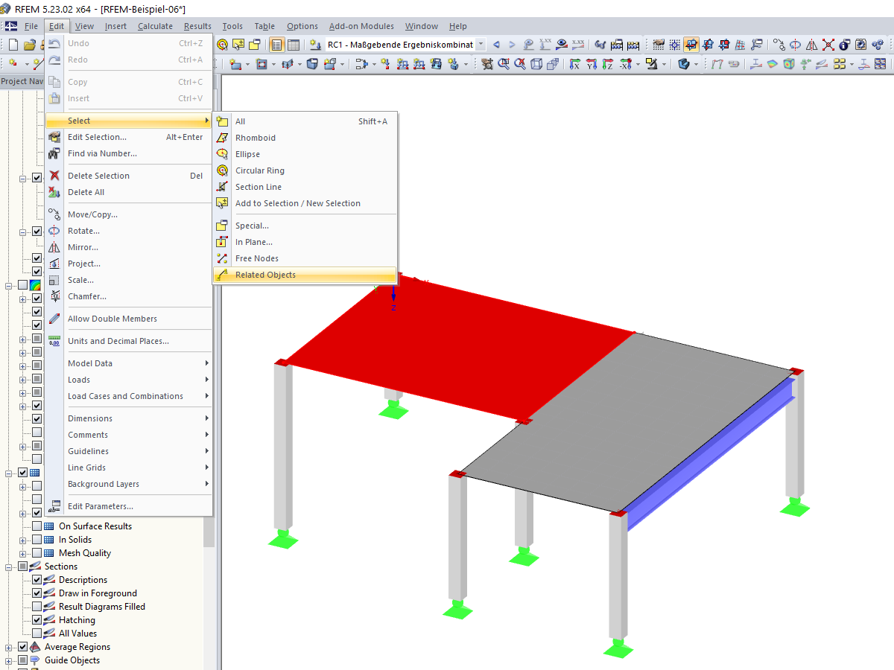Open the RC1 results combination dropdown

[x=481, y=44]
